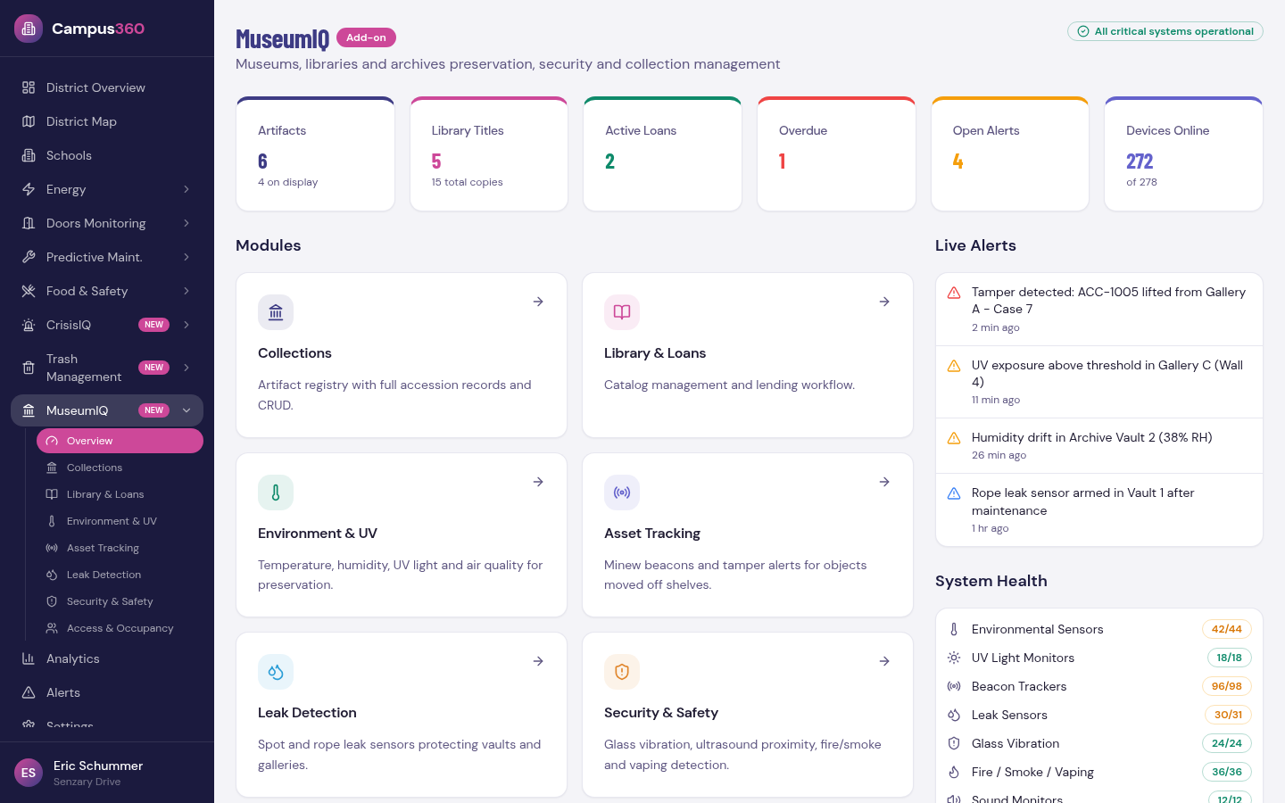The width and height of the screenshot is (1285, 803).
Task: Open Eric Schummer user profile
Action: pos(107,773)
